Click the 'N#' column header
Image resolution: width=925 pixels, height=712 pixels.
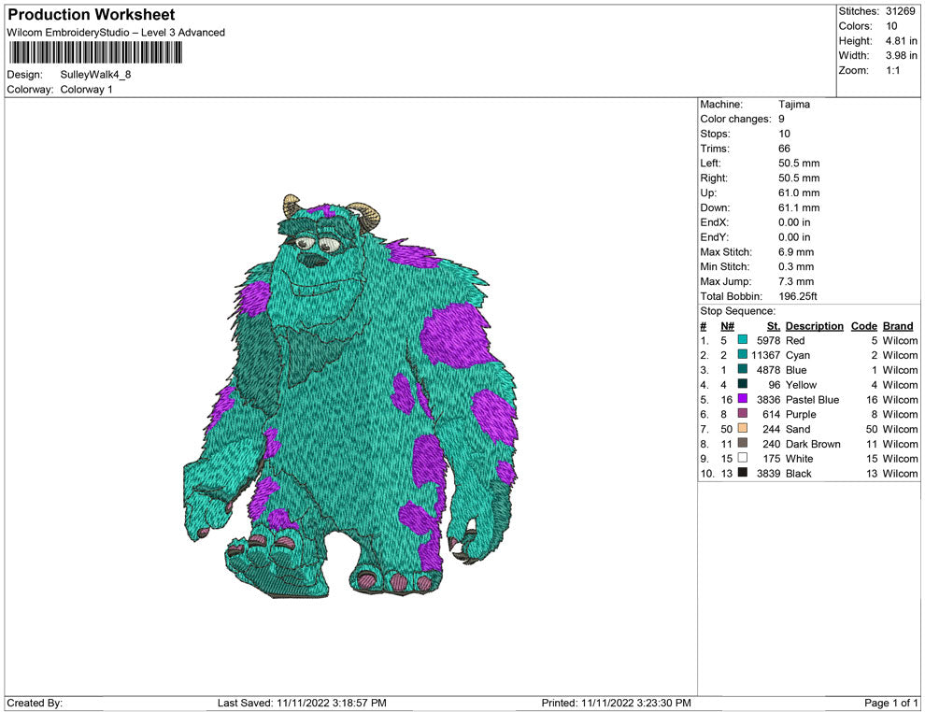coord(727,326)
